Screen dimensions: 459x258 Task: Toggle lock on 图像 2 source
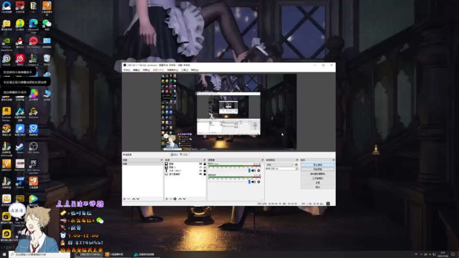[205, 167]
